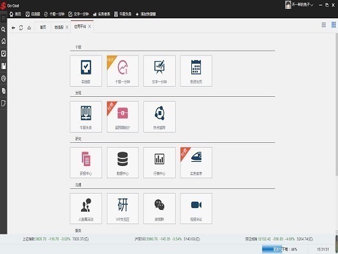Open the pink documents report center tile
Viewport: 338px width, 254px height.
(x=86, y=163)
